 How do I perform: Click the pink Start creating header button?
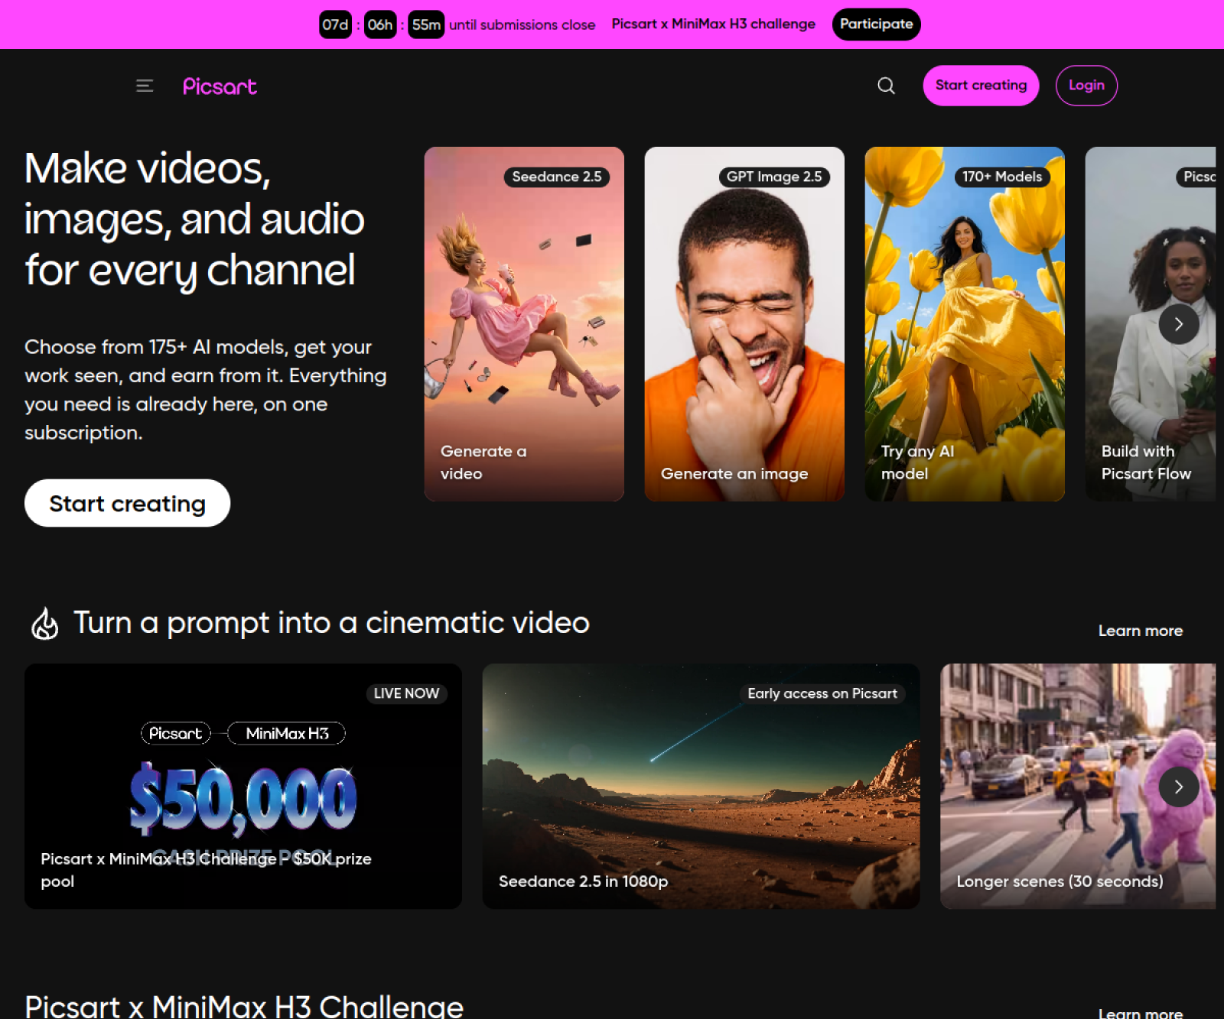point(981,86)
